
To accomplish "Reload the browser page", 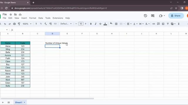I will 6,8.
